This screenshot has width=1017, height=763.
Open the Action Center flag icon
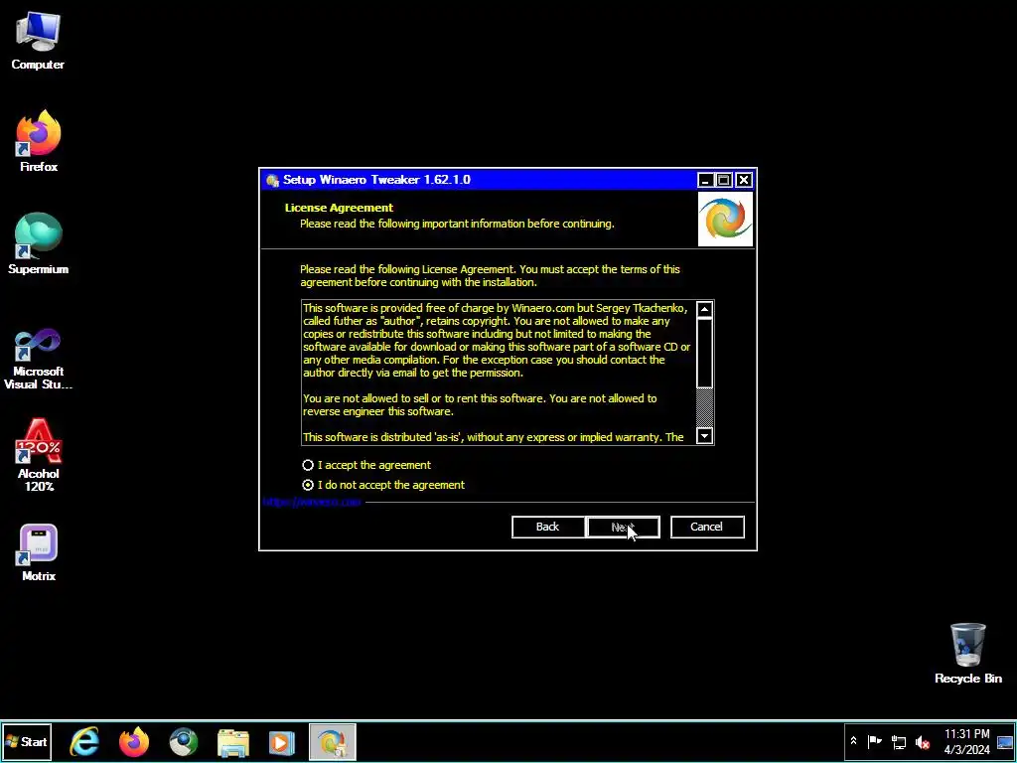(874, 741)
